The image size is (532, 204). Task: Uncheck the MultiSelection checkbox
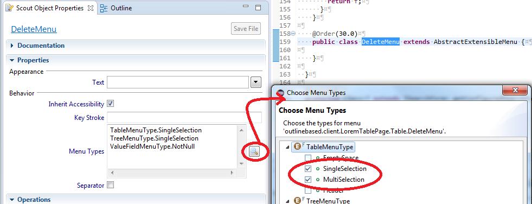coord(308,180)
